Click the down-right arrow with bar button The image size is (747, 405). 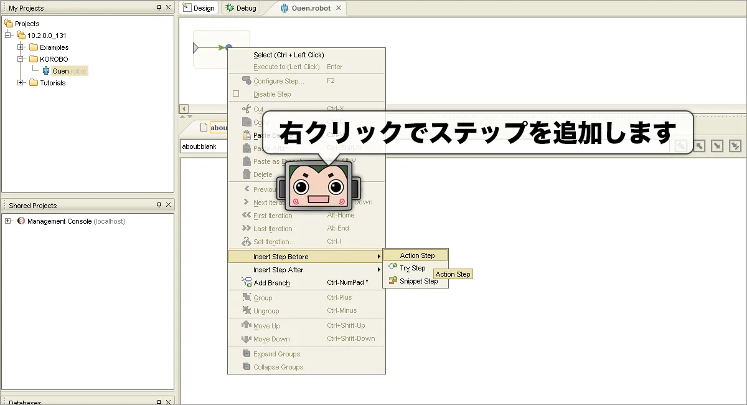pos(735,145)
